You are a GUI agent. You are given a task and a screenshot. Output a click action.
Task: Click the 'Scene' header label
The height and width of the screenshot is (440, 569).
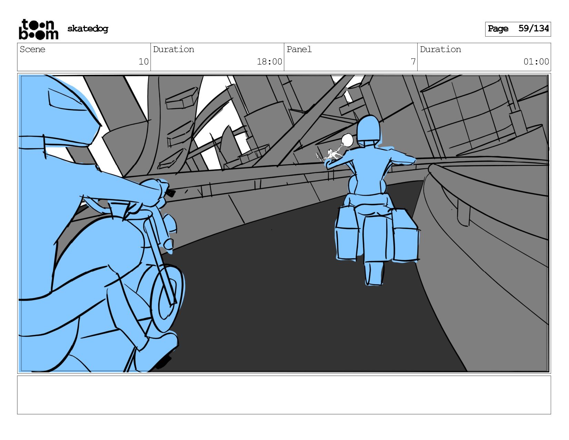(32, 49)
